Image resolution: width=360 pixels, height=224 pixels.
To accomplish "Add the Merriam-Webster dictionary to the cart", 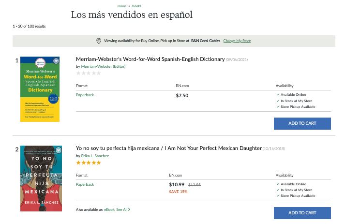I will pyautogui.click(x=302, y=123).
